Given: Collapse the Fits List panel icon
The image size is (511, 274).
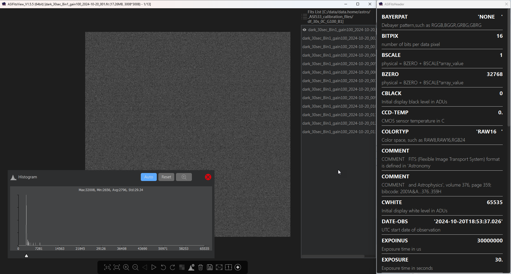Looking at the screenshot, I should (x=304, y=17).
